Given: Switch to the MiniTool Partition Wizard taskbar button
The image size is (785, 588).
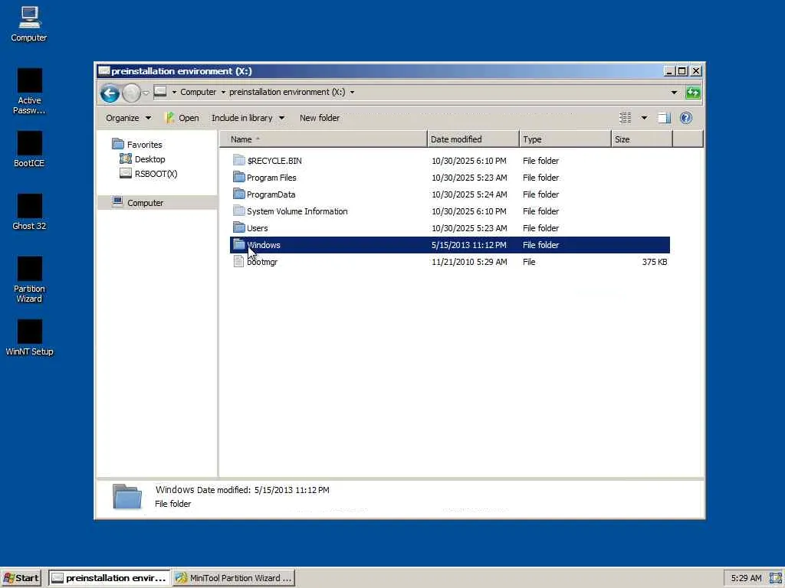Looking at the screenshot, I should [x=234, y=578].
